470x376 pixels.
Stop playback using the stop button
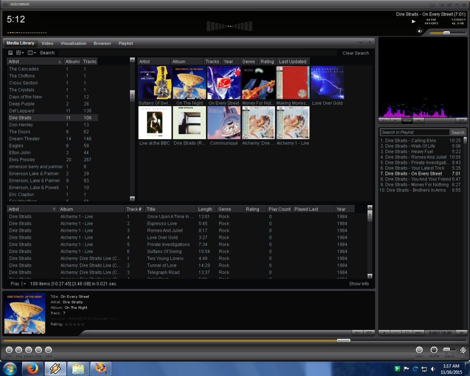pos(39,350)
